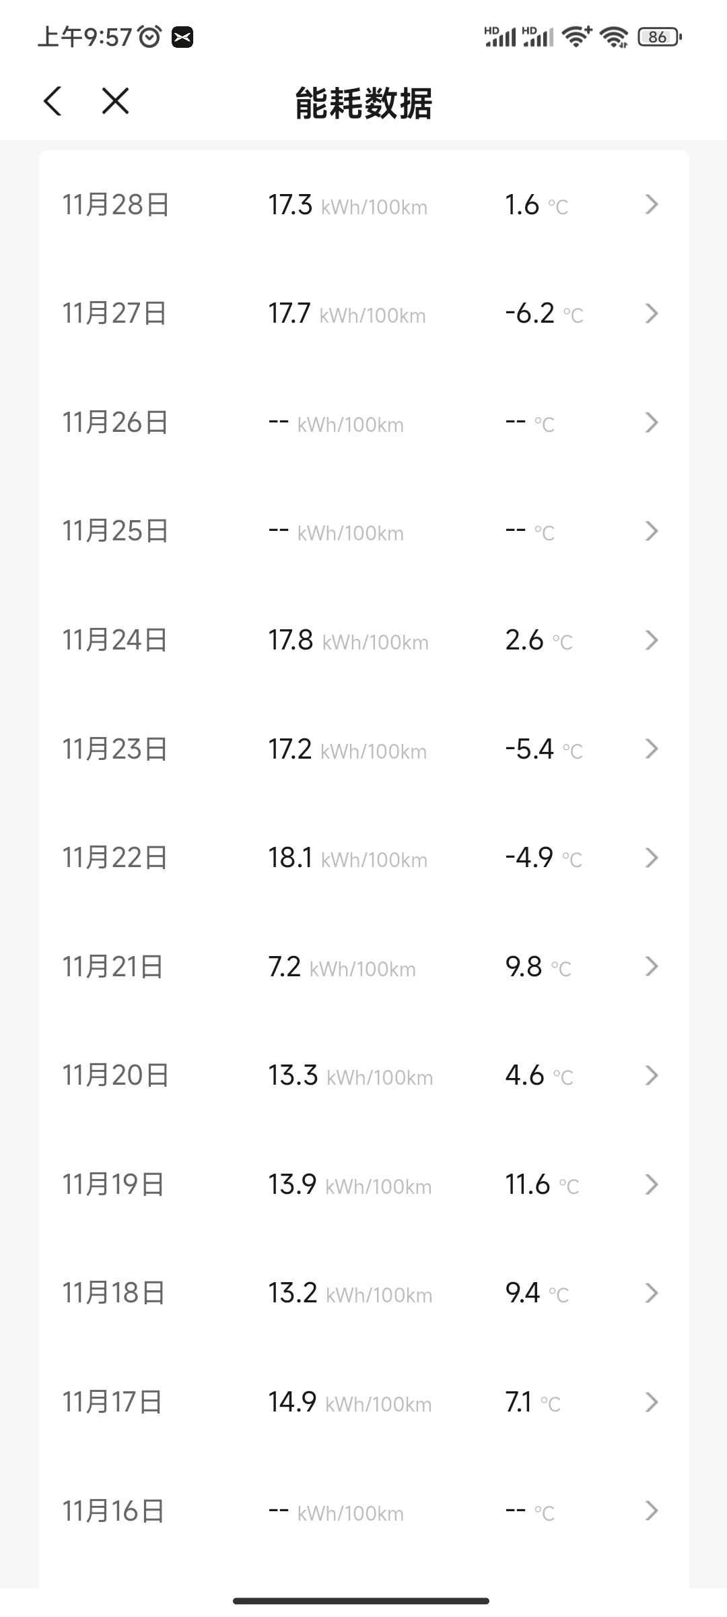Open the 11月26日 chevron arrow

(651, 422)
